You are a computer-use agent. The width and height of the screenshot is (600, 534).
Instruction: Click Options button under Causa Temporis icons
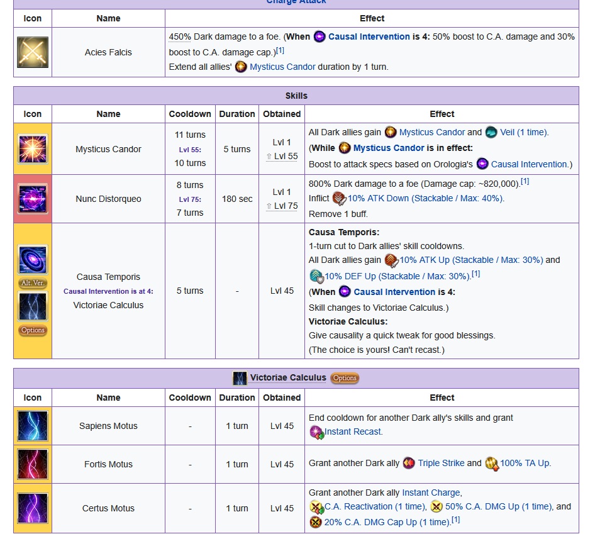pos(33,330)
